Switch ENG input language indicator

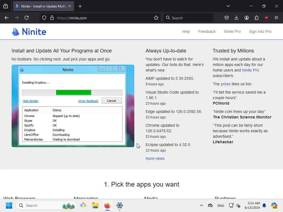(221, 205)
